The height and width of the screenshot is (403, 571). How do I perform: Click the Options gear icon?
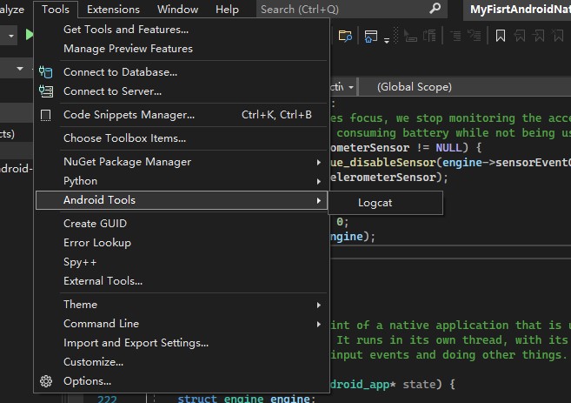click(x=46, y=381)
